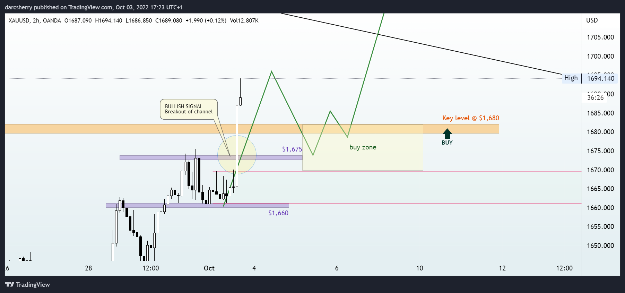Click the low value L1686.850
The width and height of the screenshot is (625, 293).
pos(139,20)
